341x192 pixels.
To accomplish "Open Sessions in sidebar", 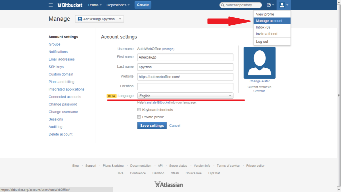I will (x=56, y=119).
